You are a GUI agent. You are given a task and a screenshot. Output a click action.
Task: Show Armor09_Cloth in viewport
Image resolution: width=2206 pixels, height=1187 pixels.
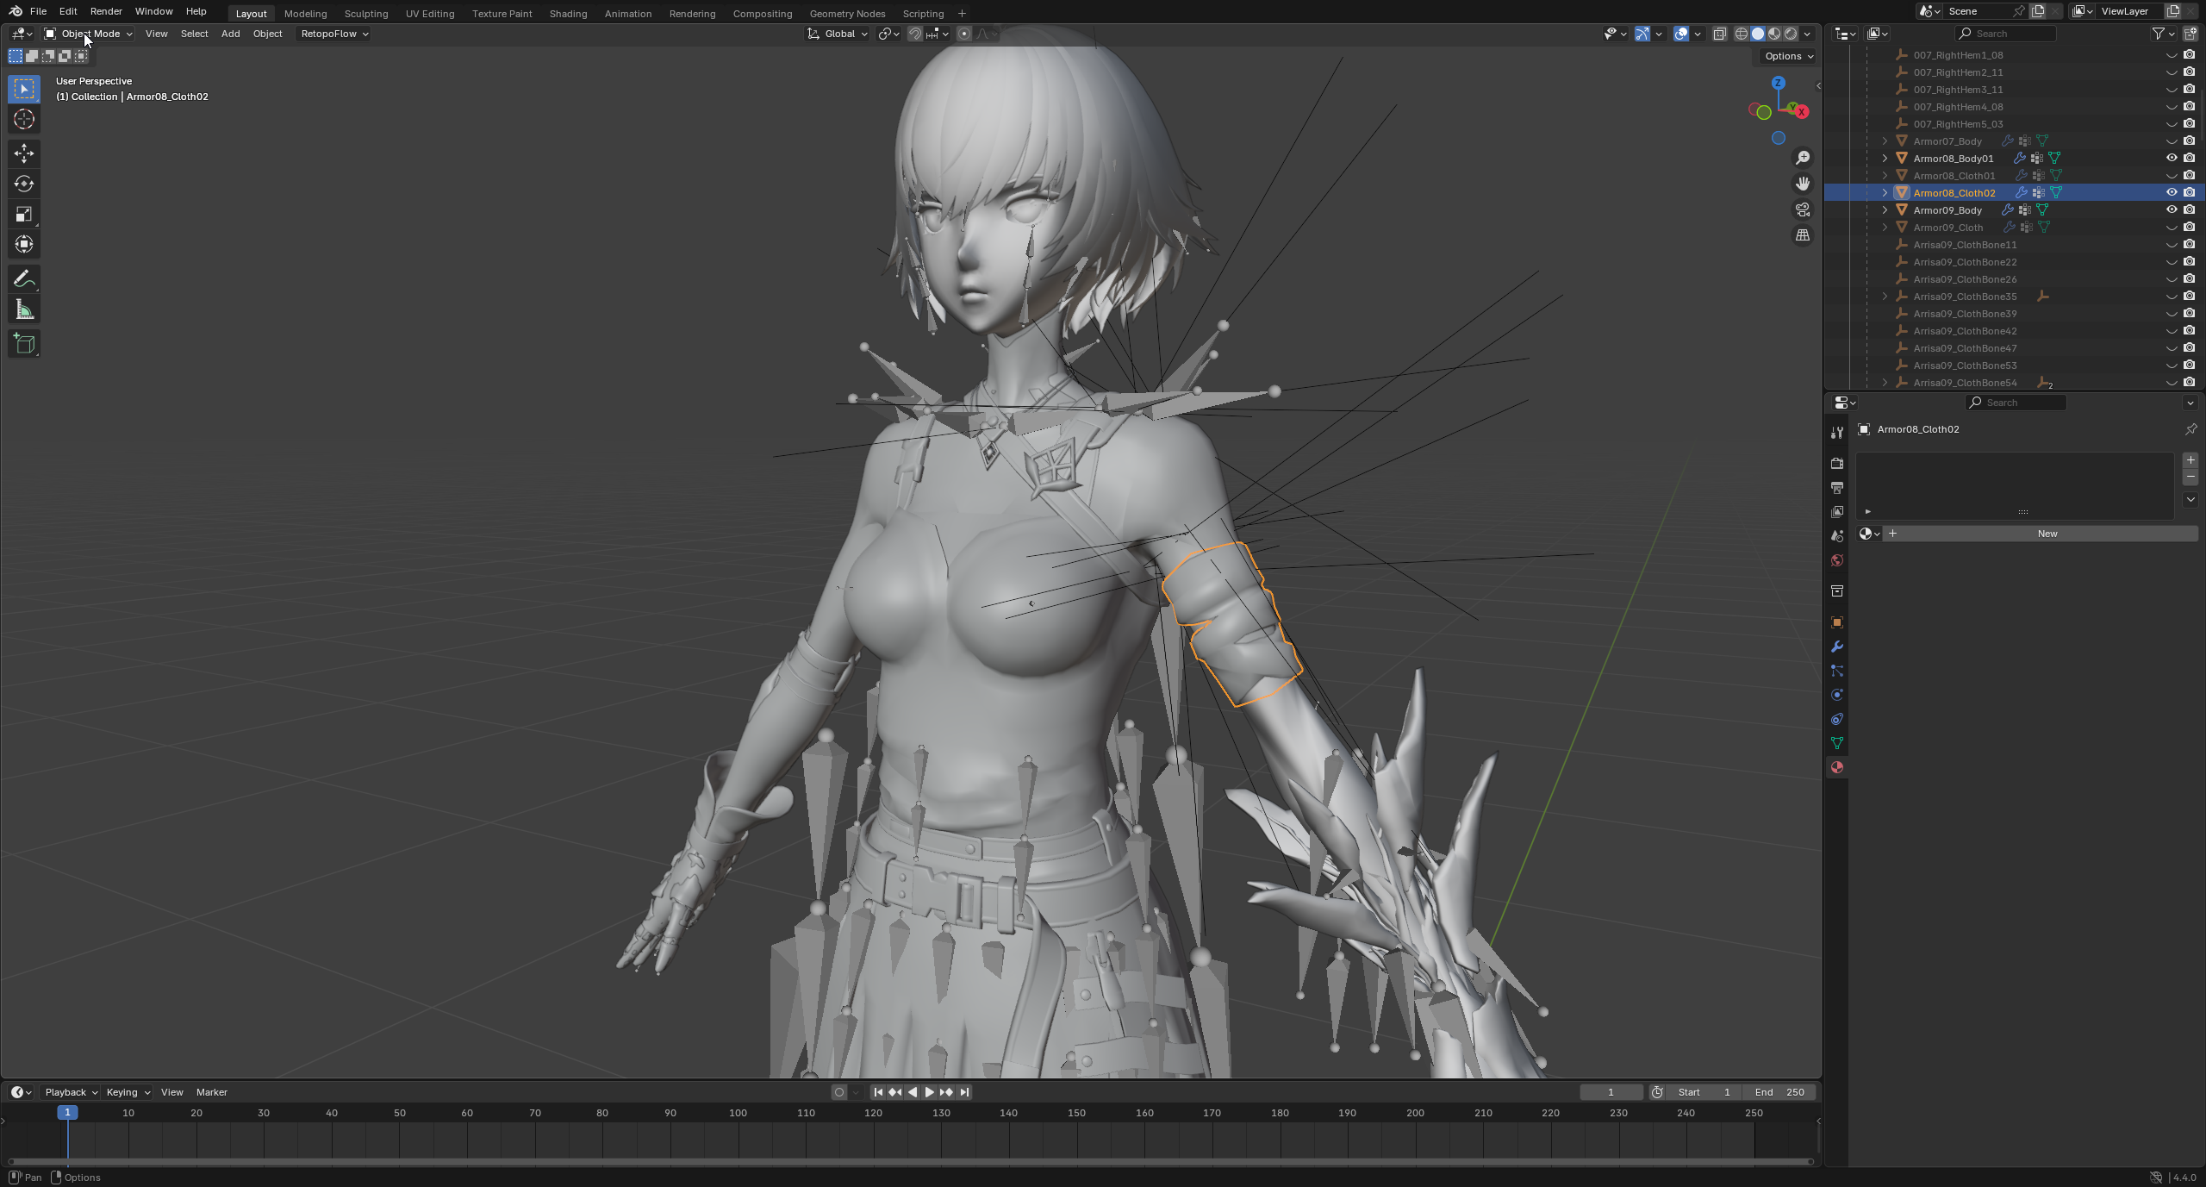pyautogui.click(x=2172, y=228)
